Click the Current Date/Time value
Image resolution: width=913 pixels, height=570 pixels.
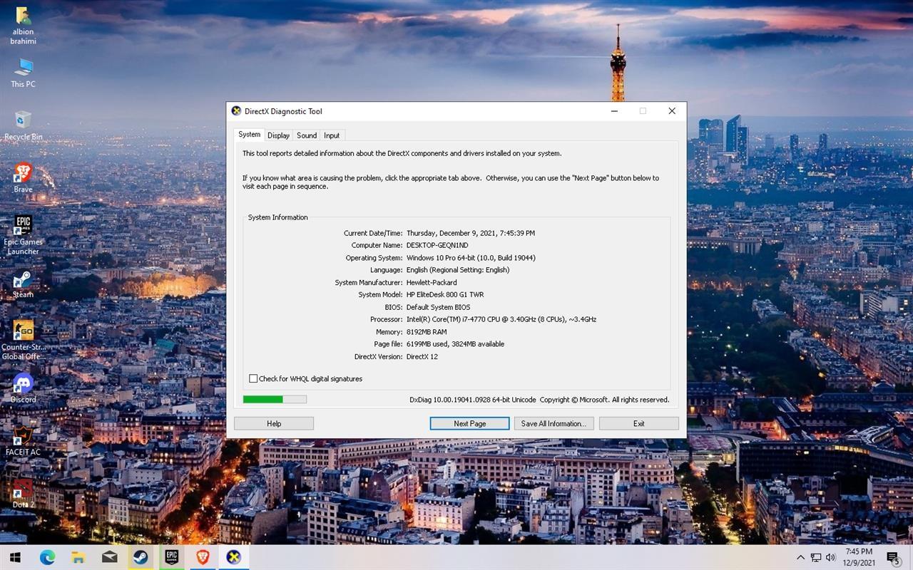tap(471, 233)
